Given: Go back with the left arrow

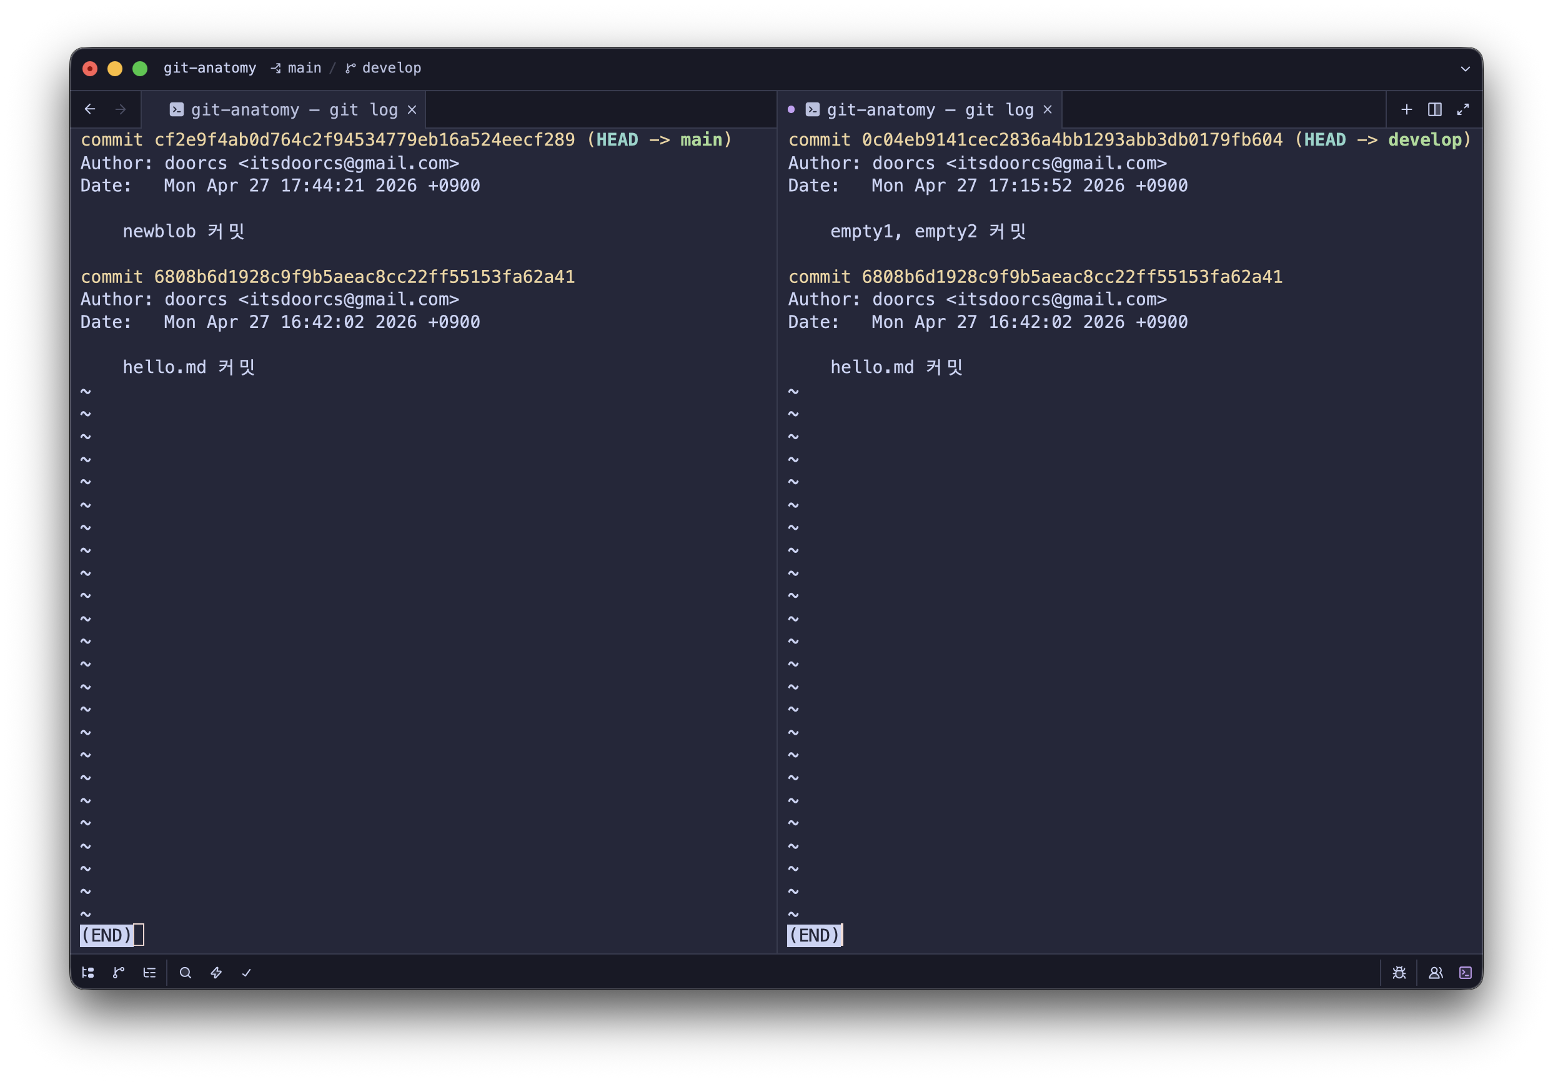Looking at the screenshot, I should (x=90, y=109).
